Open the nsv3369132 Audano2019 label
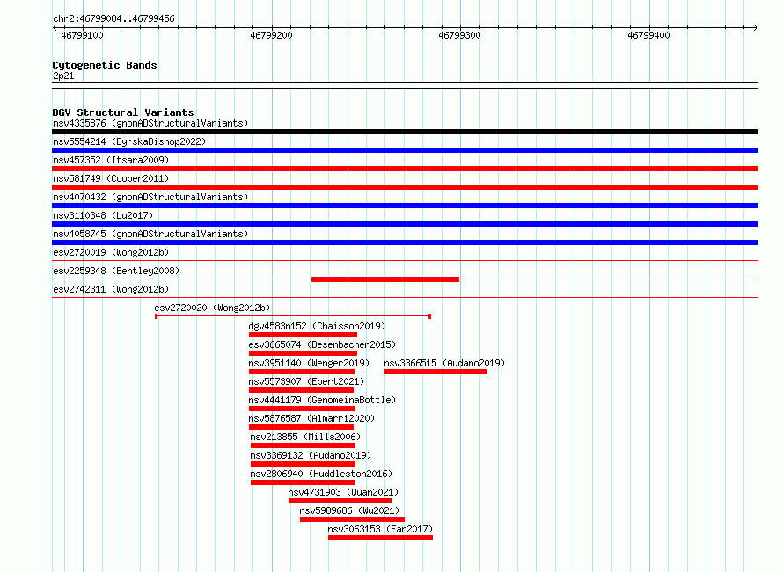 tap(311, 455)
